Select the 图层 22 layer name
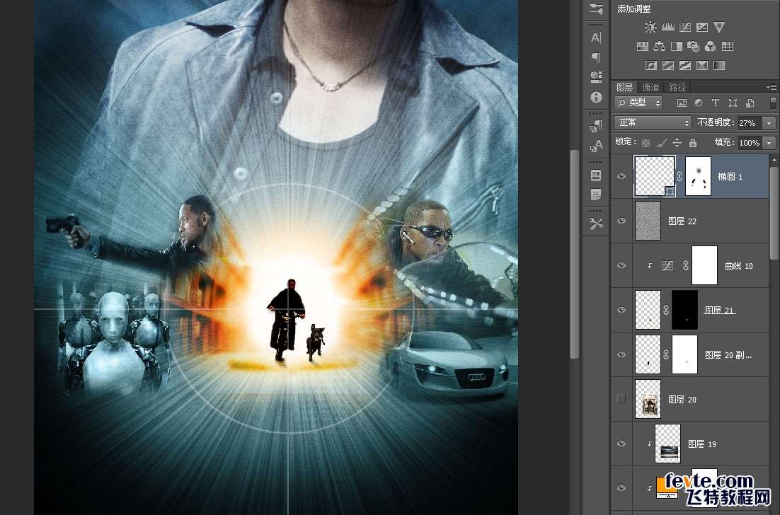Screen dimensions: 780x515 click(x=682, y=221)
